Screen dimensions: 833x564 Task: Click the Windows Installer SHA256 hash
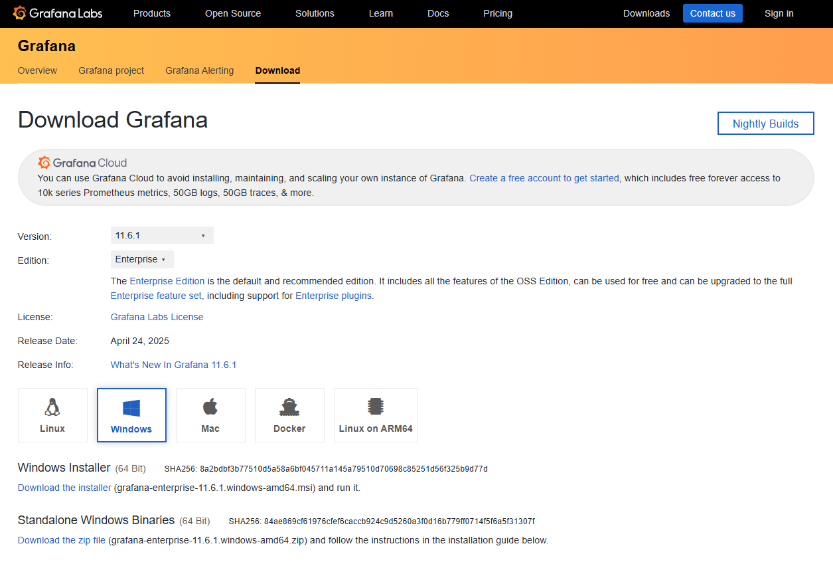[344, 469]
